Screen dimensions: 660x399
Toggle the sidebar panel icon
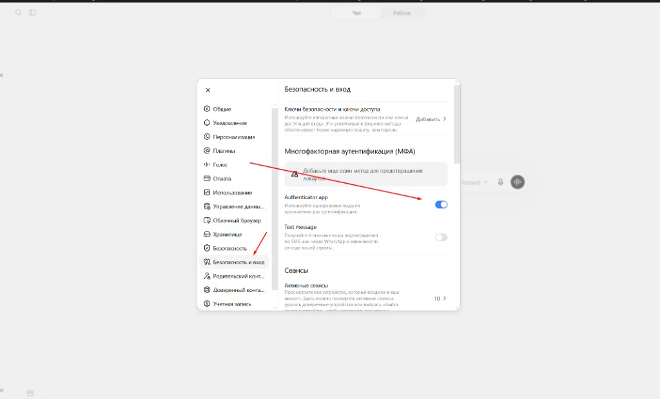(32, 13)
